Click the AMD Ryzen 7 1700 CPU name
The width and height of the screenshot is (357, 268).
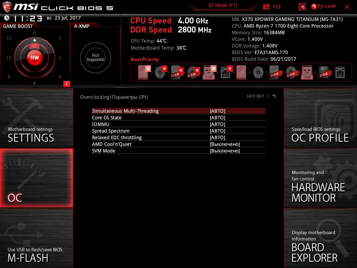point(288,26)
